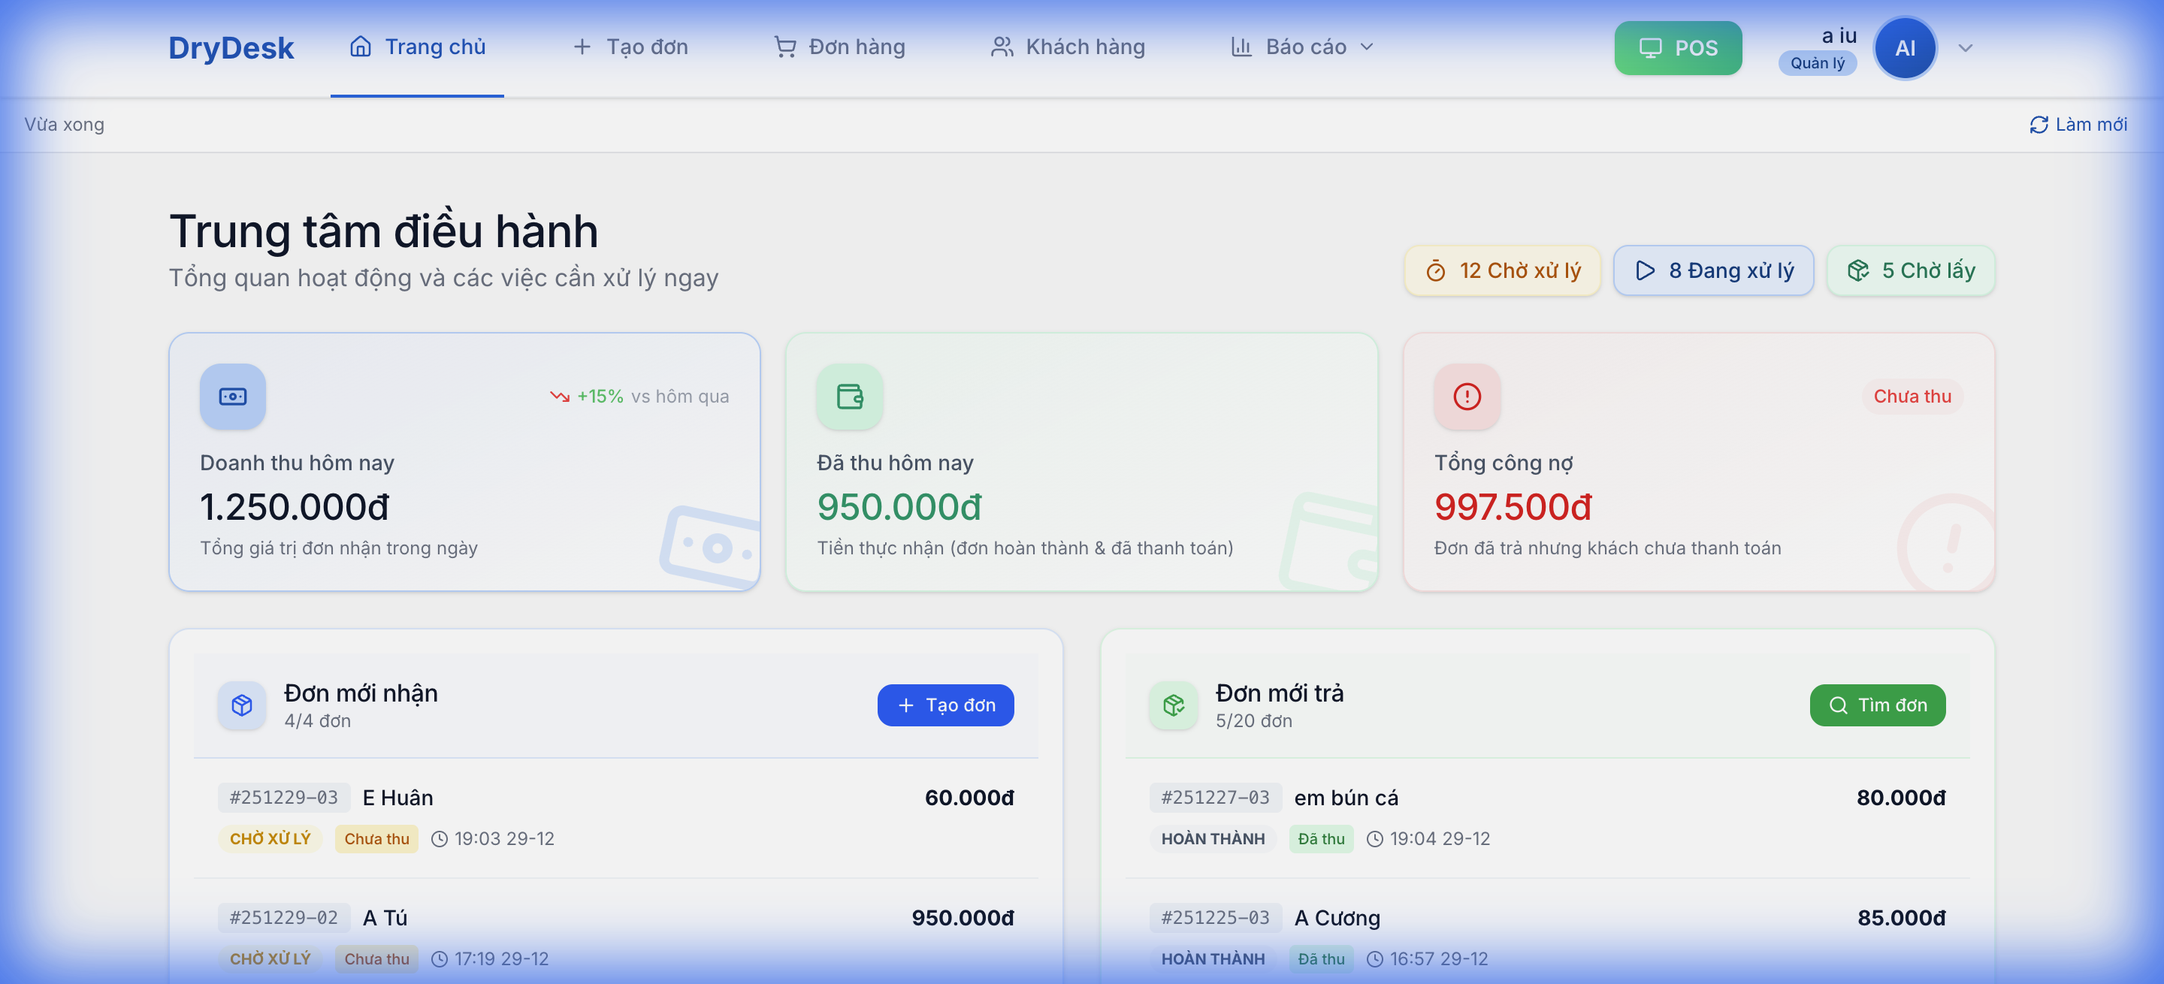Click the shopping cart icon in Đơn hàng nav
The width and height of the screenshot is (2164, 984).
click(x=784, y=47)
